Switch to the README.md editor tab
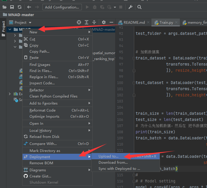207x188 pixels. [x=134, y=23]
